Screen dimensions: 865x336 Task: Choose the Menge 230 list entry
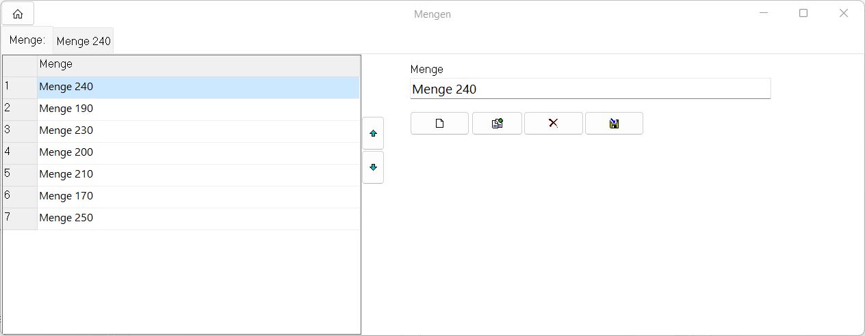click(198, 131)
